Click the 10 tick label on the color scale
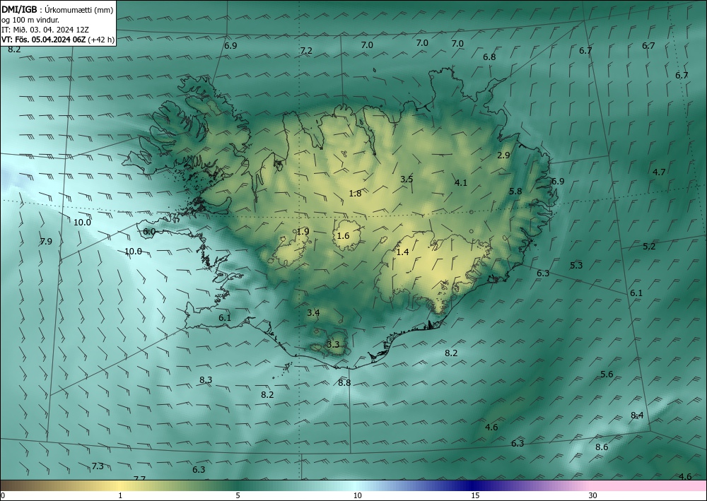The height and width of the screenshot is (501, 707). (x=358, y=495)
